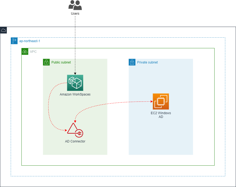236x187 pixels.
Task: Select the Amazon WorkSpaces icon
Action: click(x=75, y=83)
